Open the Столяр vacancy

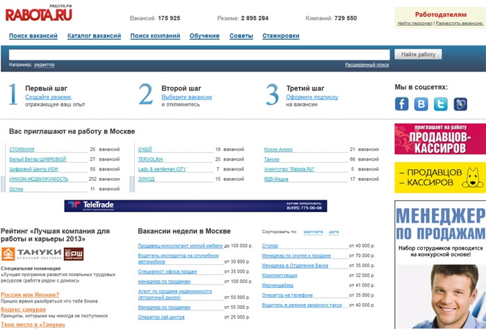coord(270,246)
